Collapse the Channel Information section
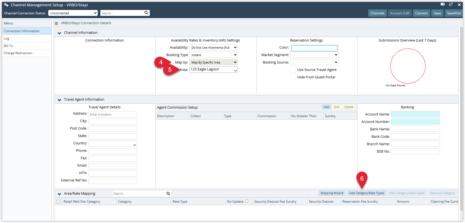Screen dimensions: 465x223 [x=59, y=33]
